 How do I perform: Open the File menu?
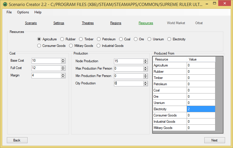[x=9, y=12]
